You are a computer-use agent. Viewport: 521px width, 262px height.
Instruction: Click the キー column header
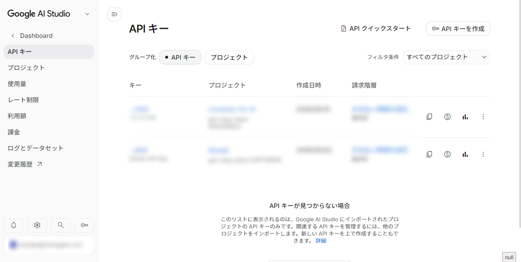pyautogui.click(x=135, y=85)
